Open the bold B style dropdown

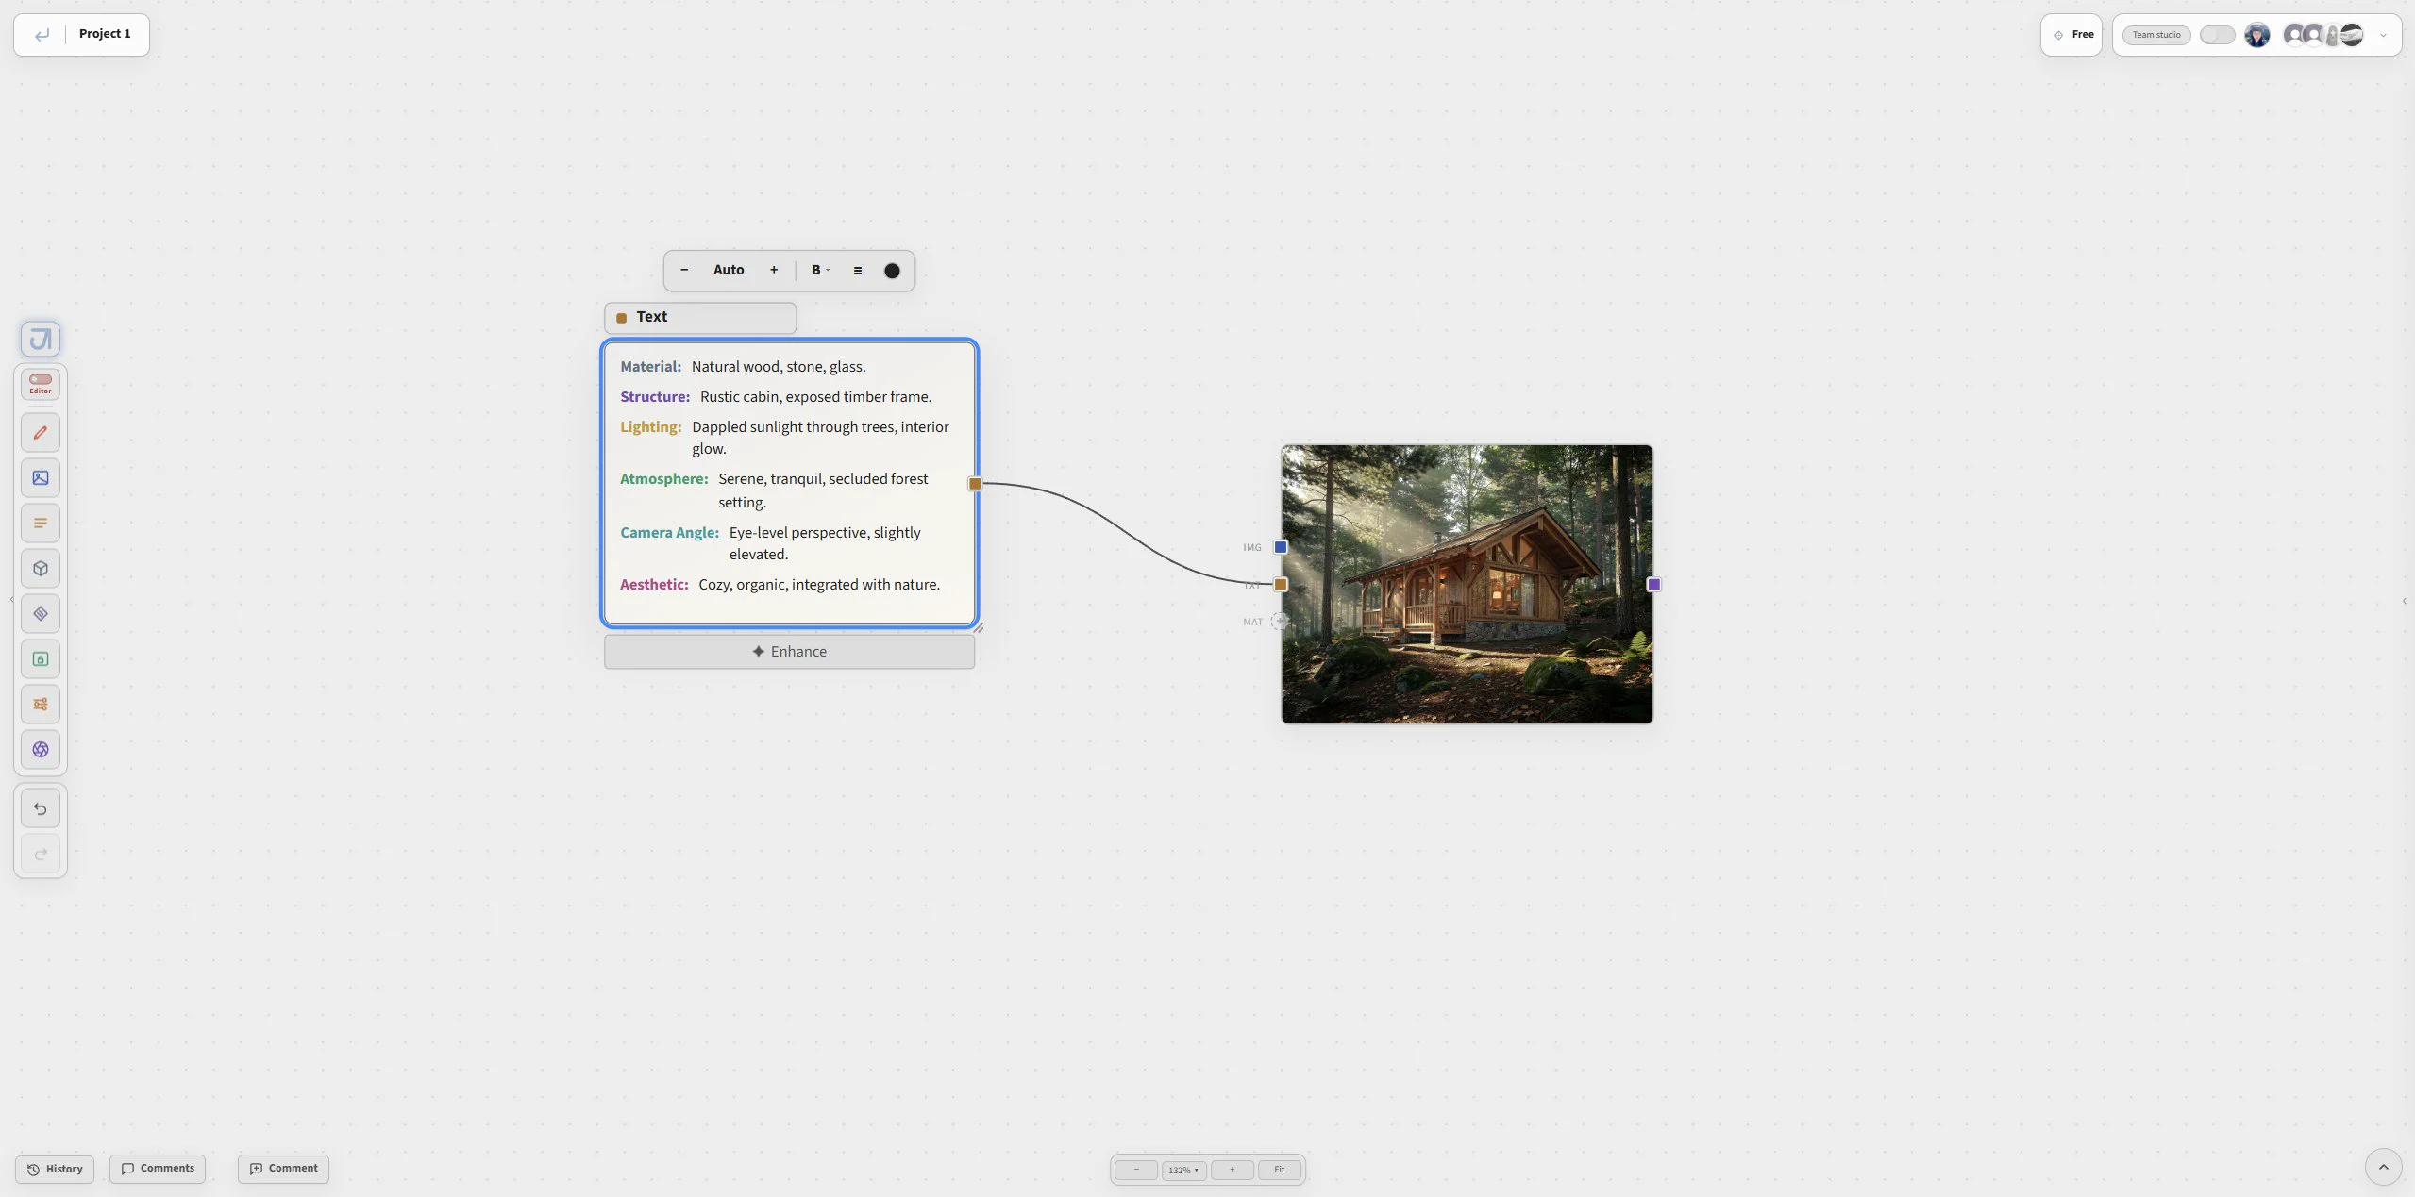pos(820,270)
